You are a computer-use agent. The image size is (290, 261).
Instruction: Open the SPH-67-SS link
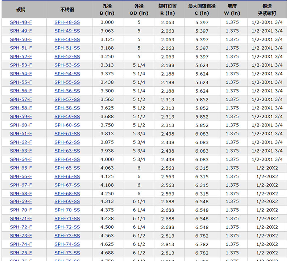coord(67,185)
